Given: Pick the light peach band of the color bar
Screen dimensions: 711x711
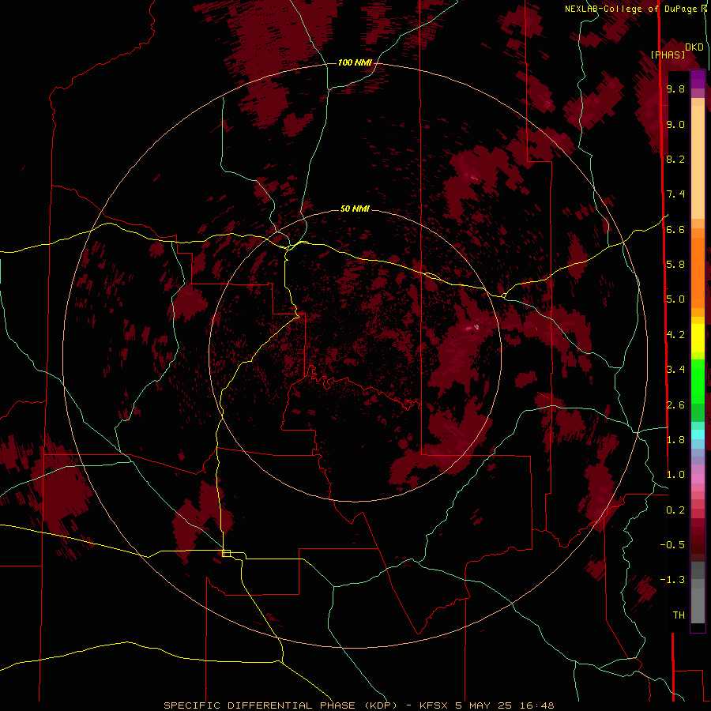Looking at the screenshot, I should tap(698, 162).
